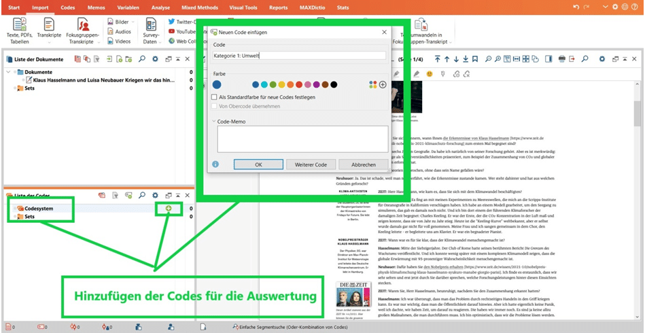Import Videos from the ribbon
645x333 pixels.
pos(120,41)
